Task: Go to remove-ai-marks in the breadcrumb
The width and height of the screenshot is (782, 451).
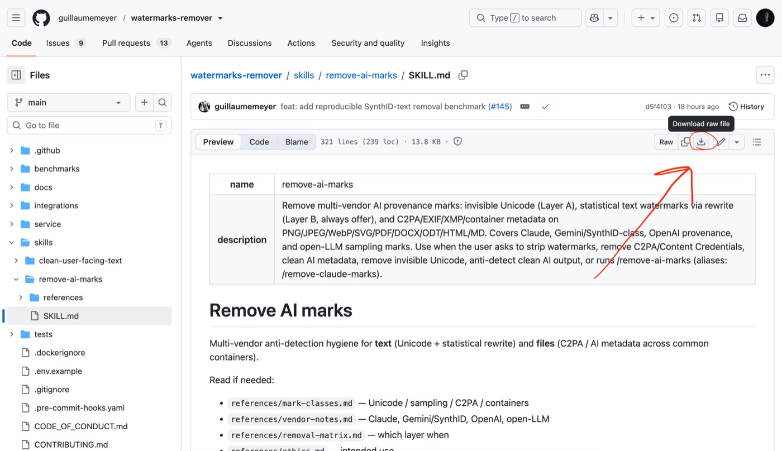Action: tap(361, 75)
